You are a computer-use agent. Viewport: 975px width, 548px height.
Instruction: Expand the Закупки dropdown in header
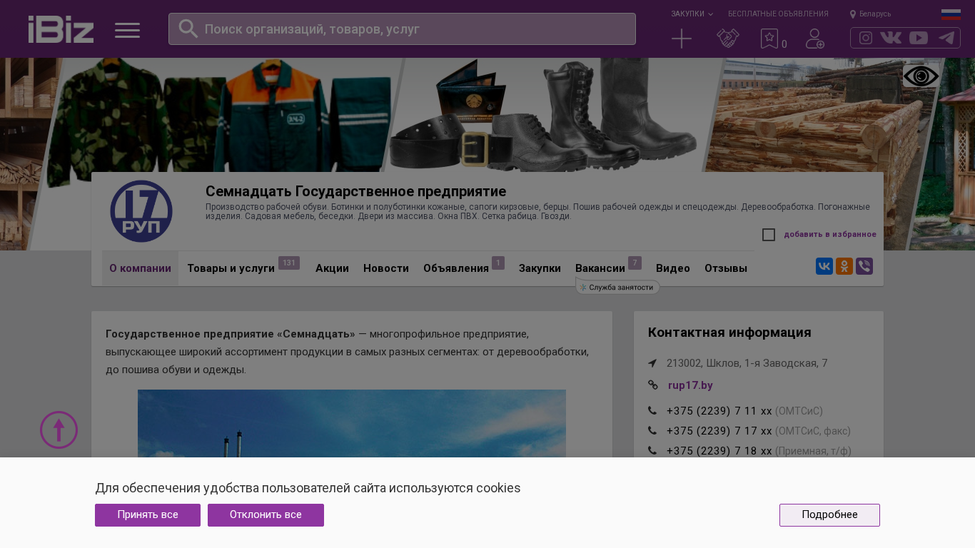click(692, 14)
